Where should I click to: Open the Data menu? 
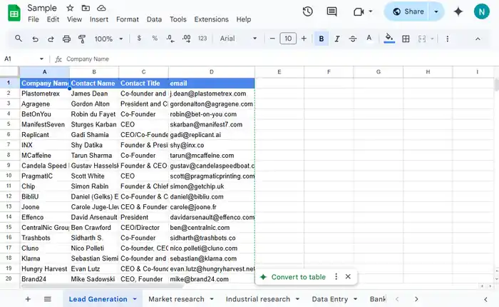154,19
